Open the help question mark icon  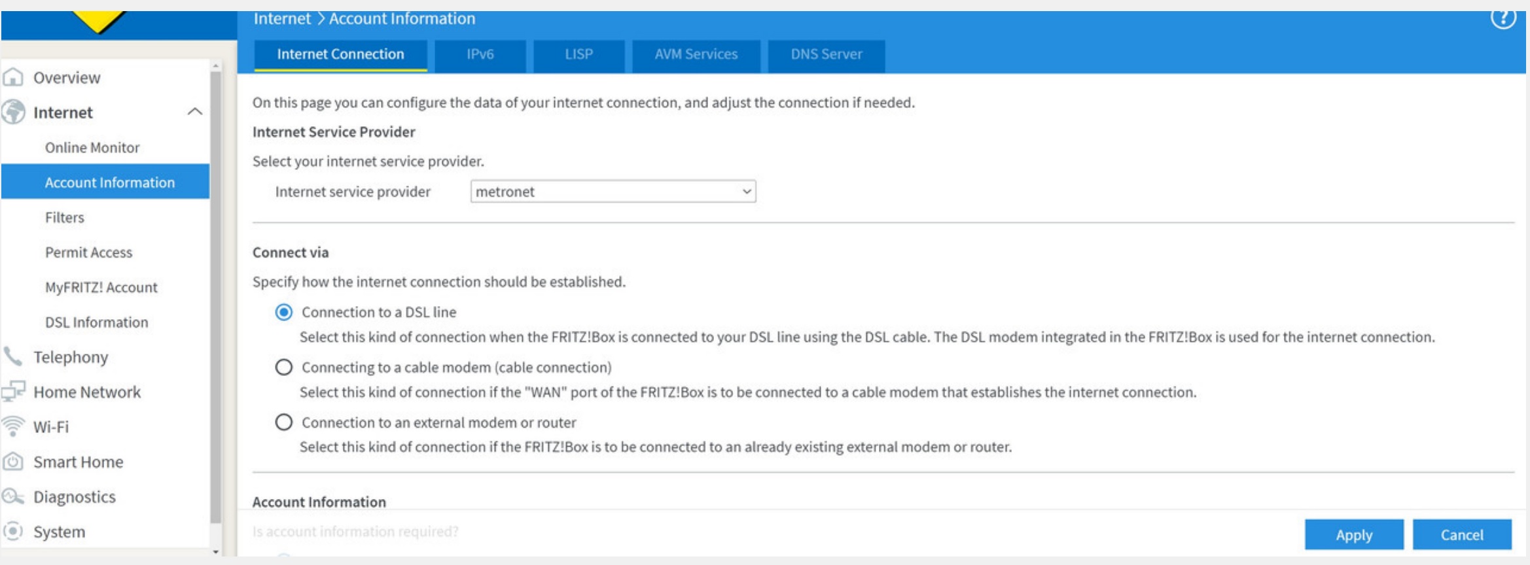pyautogui.click(x=1503, y=18)
